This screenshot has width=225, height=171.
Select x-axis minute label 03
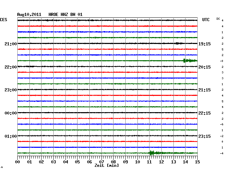click(53, 162)
